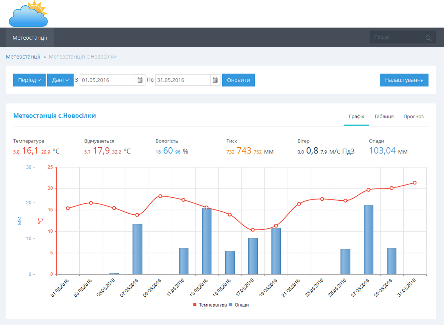Click the Оновити button
Viewport: 444px width, 325px height.
[x=238, y=80]
